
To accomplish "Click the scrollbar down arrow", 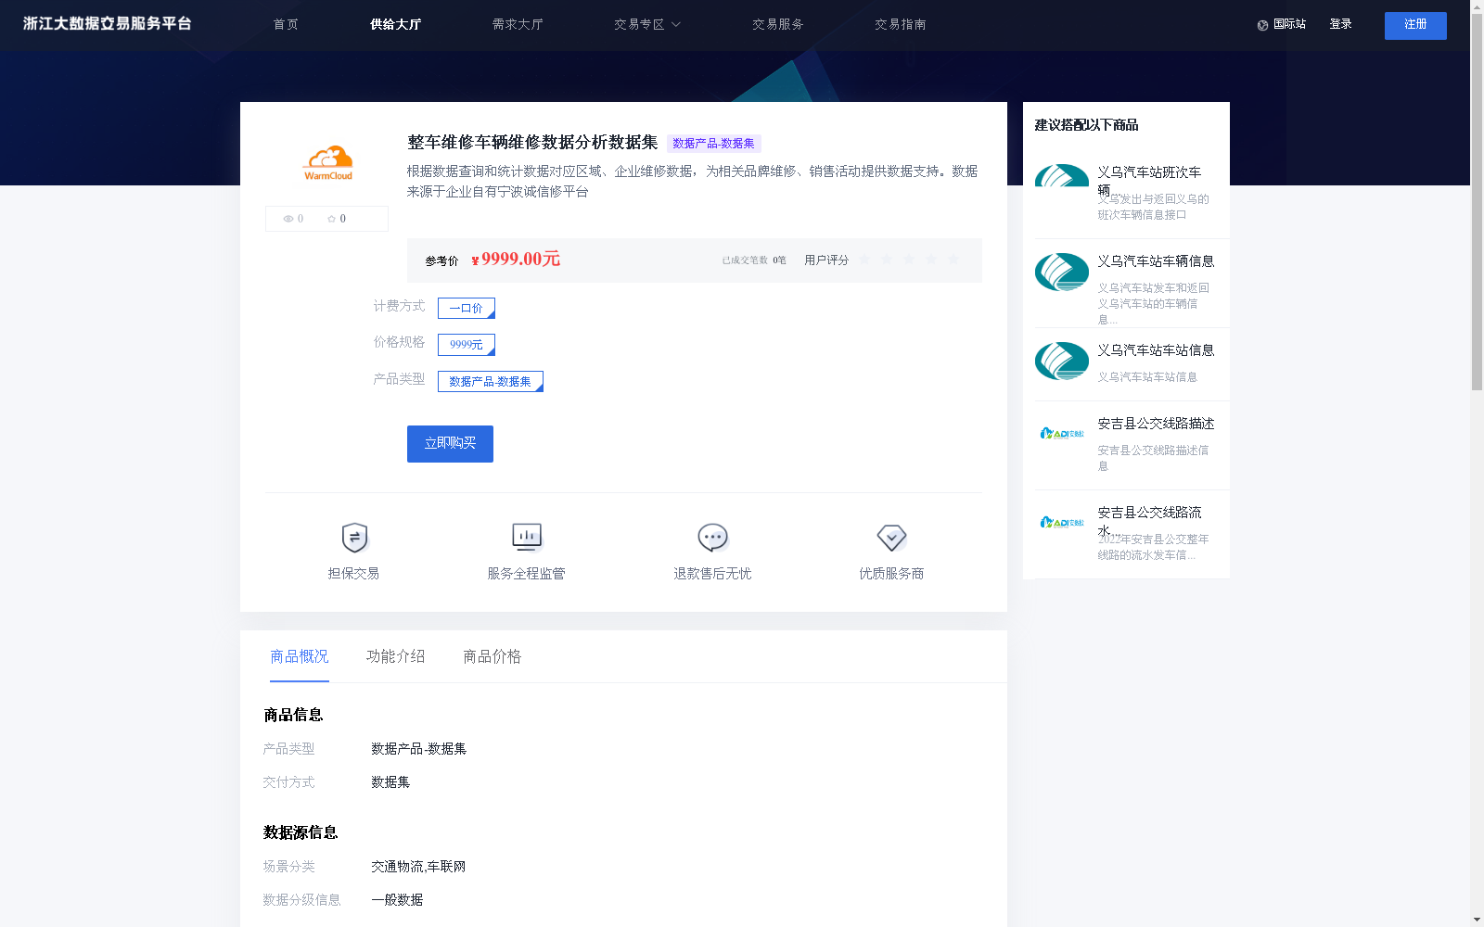I will pos(1477,921).
